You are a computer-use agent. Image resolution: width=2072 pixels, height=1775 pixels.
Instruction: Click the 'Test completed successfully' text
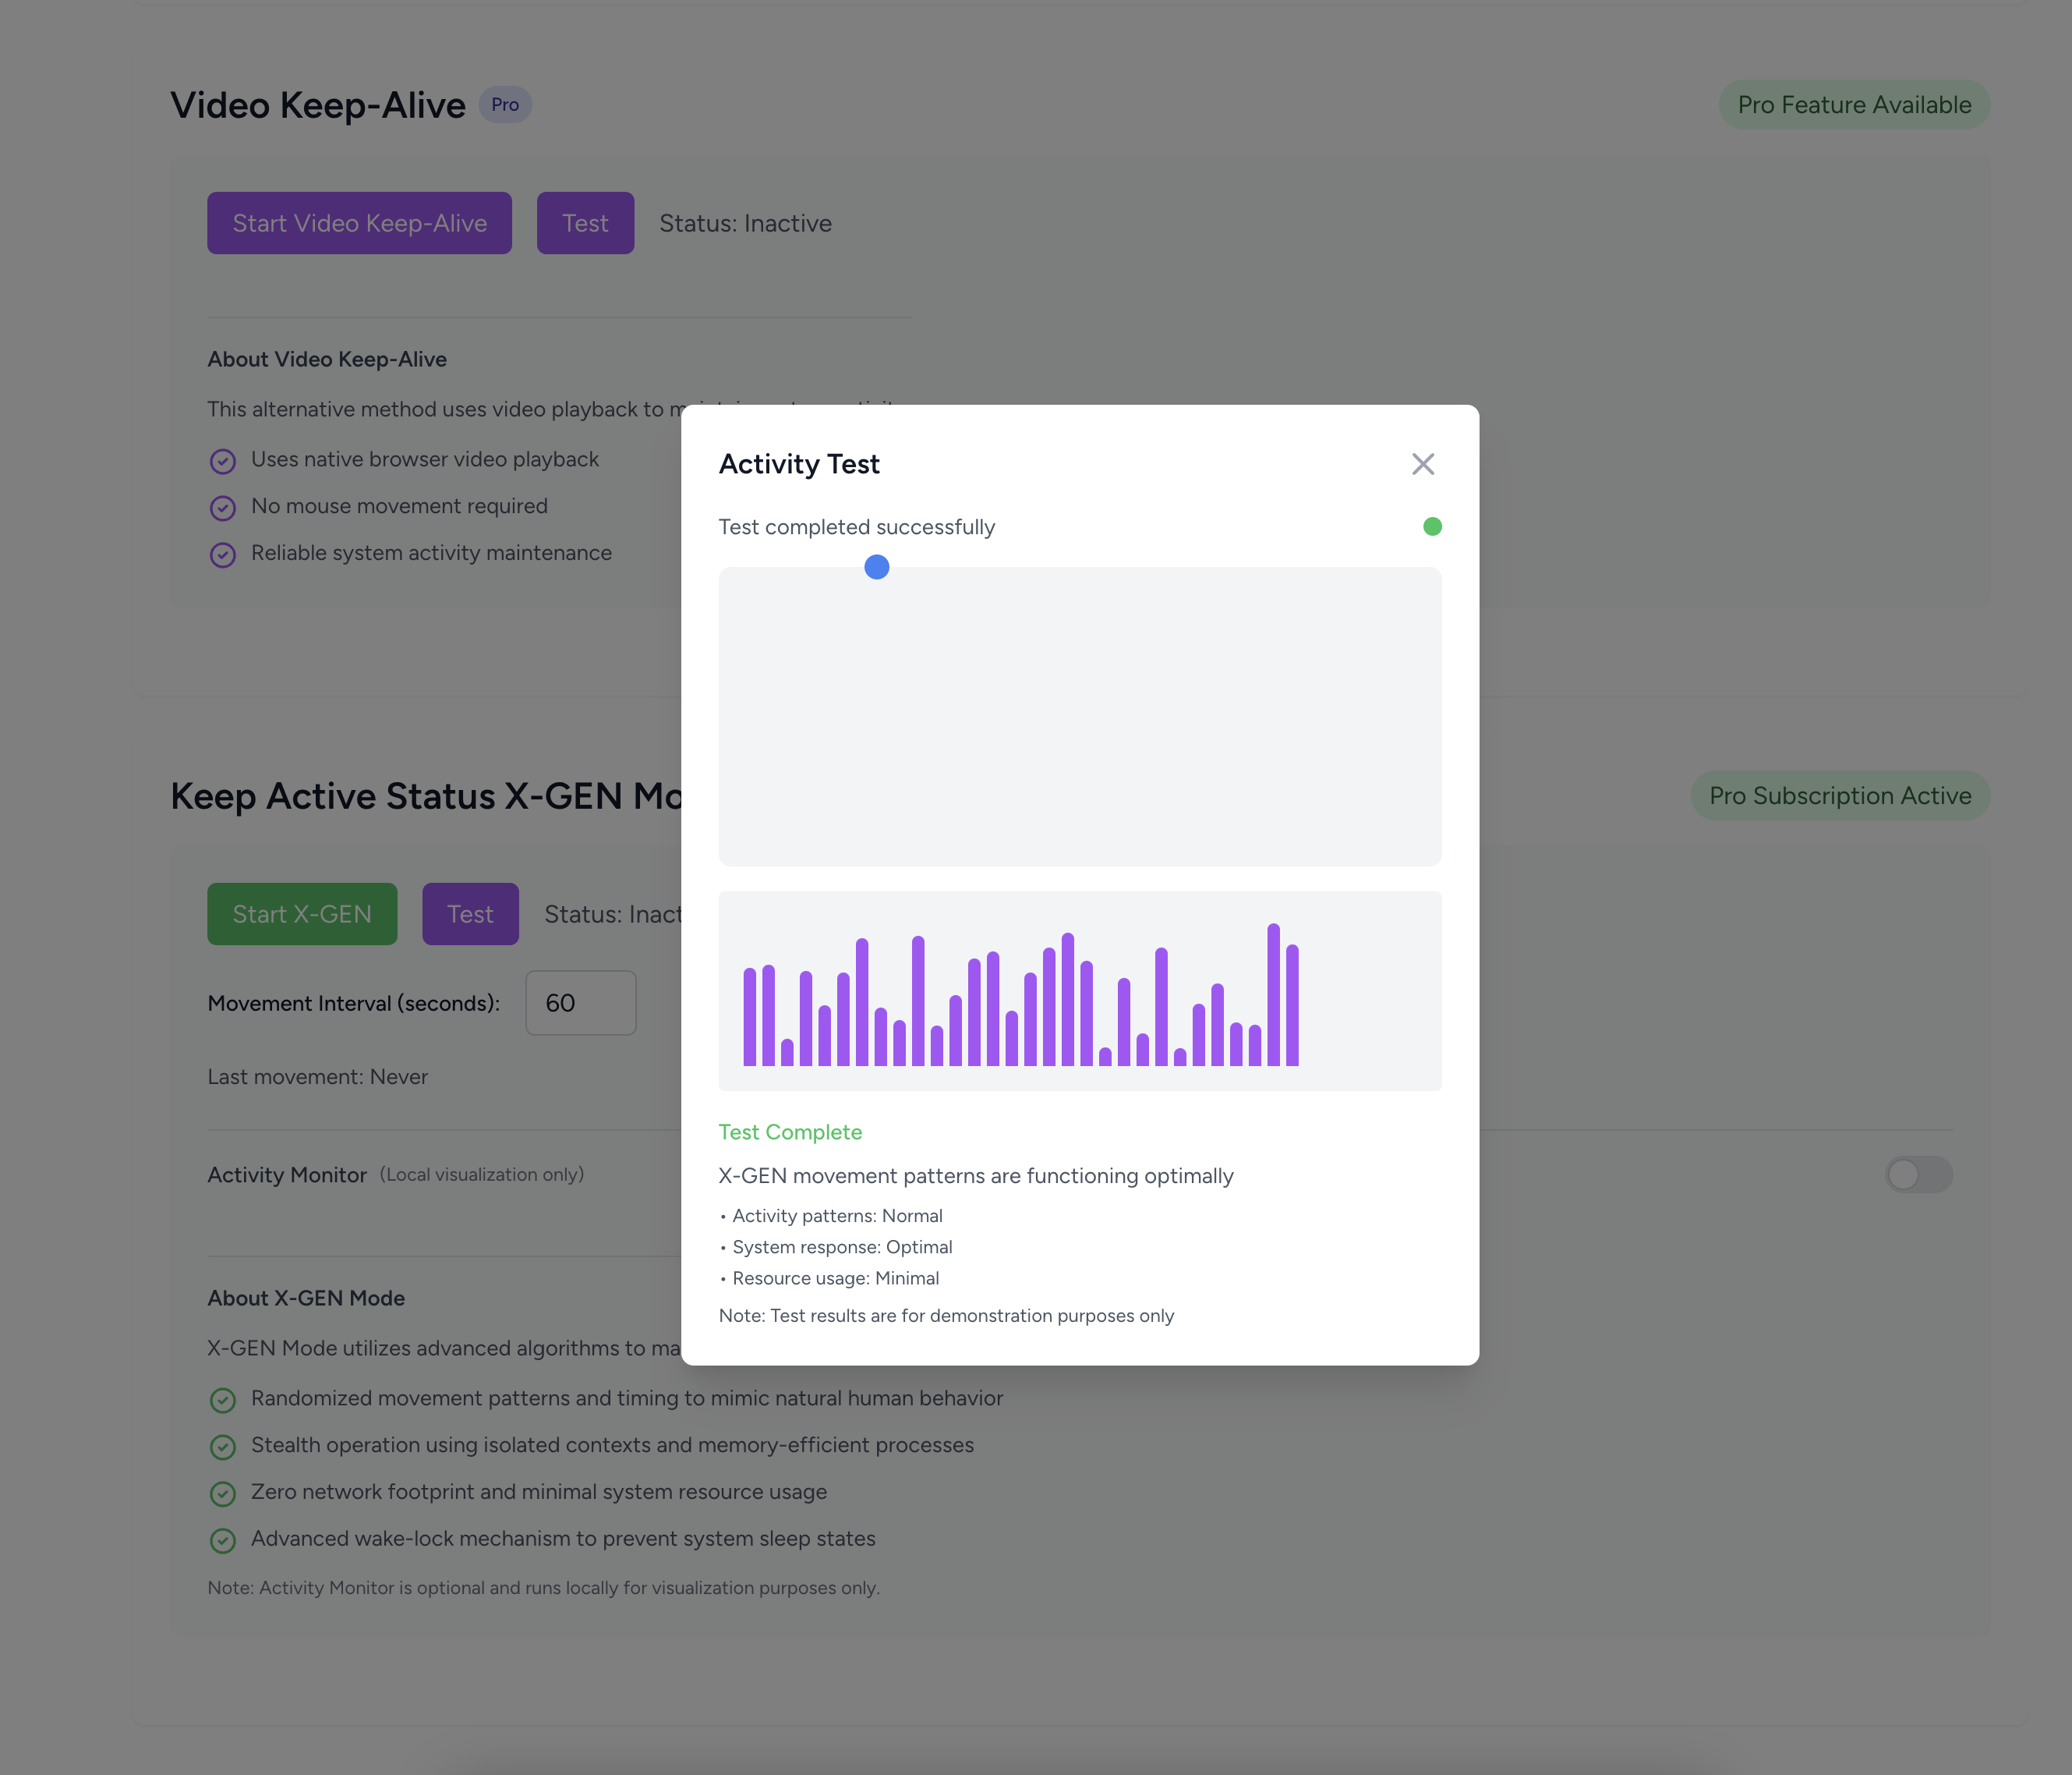click(857, 526)
